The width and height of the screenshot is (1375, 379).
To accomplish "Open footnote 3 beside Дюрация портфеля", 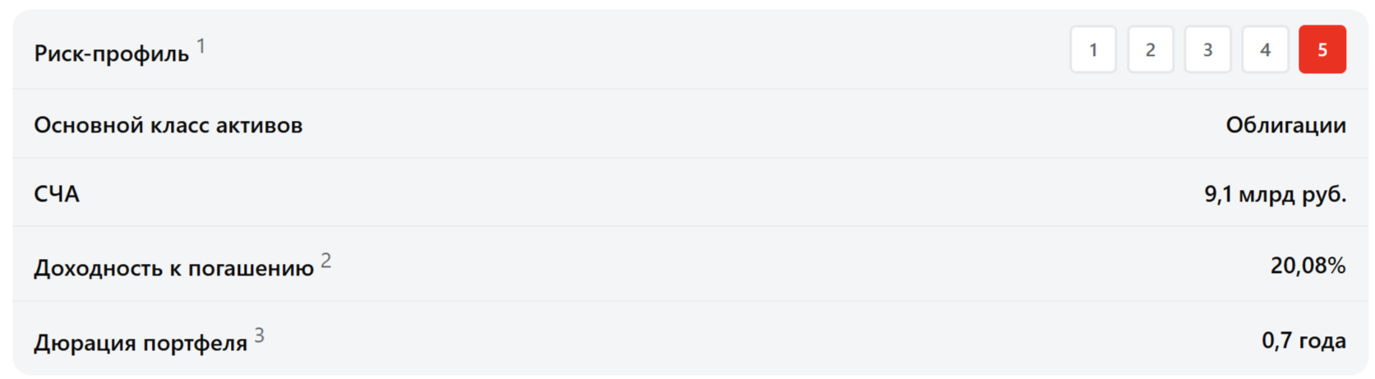I will click(x=259, y=335).
